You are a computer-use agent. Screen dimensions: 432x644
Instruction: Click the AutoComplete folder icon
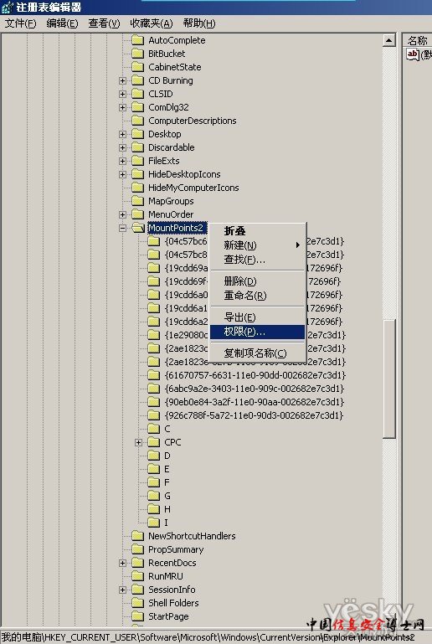coord(137,40)
